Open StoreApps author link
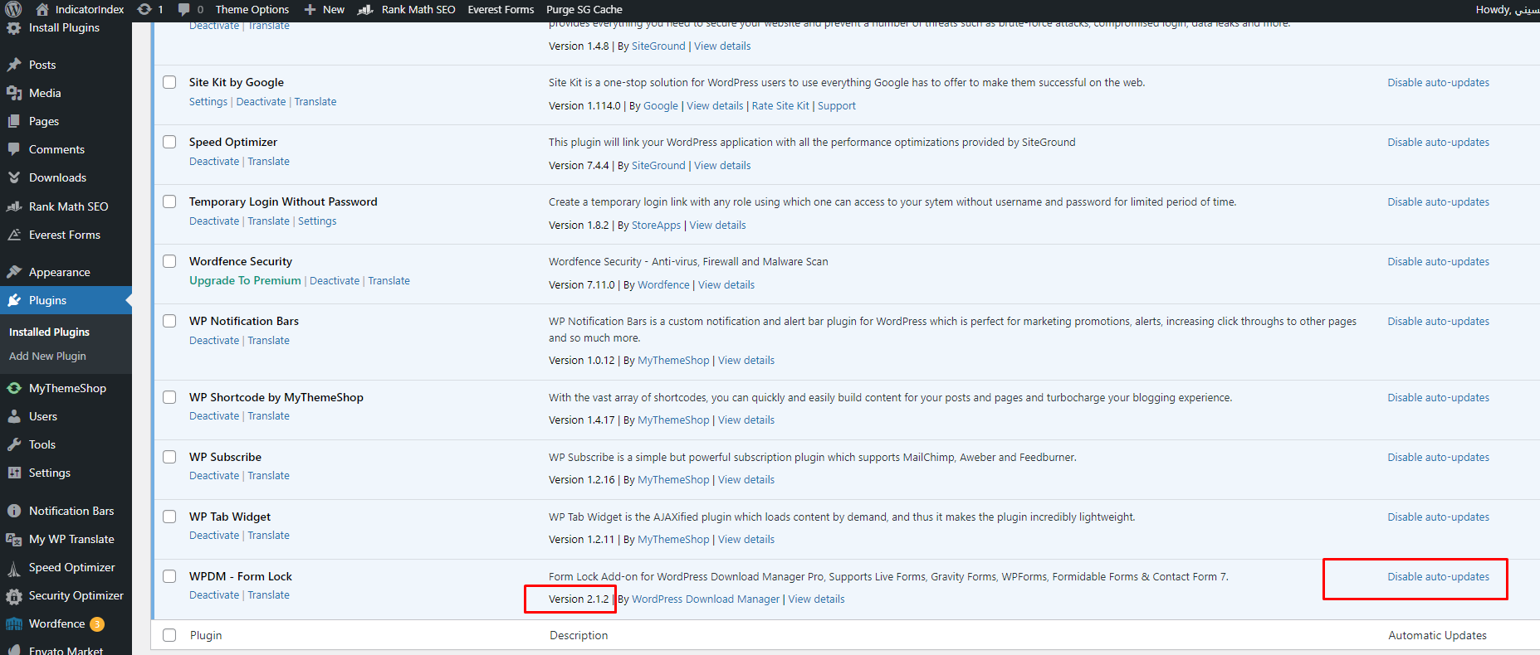1540x655 pixels. click(x=656, y=225)
